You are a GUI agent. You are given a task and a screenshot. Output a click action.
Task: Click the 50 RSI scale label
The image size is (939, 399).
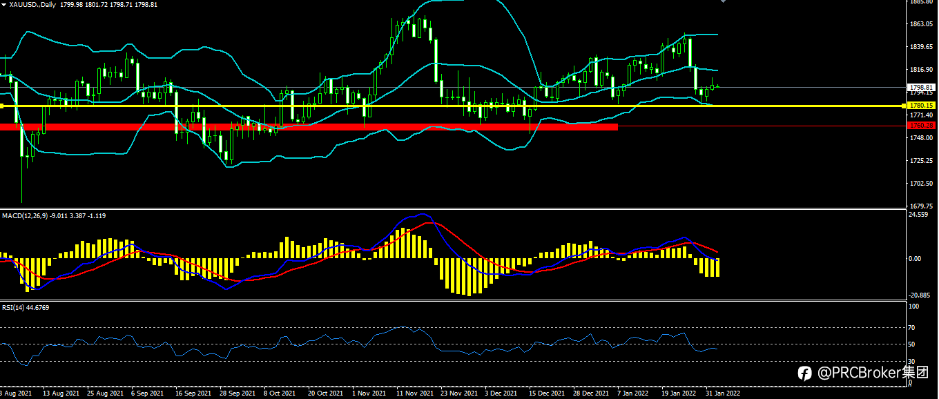pyautogui.click(x=913, y=344)
